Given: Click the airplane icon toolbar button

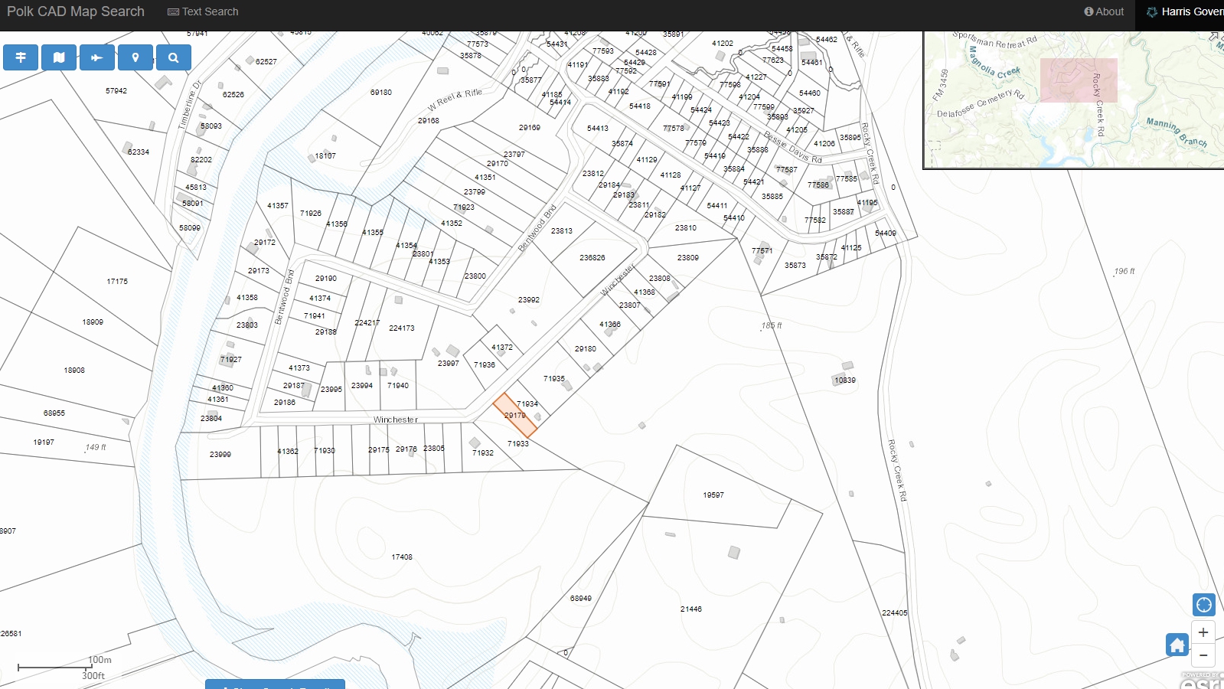Looking at the screenshot, I should point(97,57).
